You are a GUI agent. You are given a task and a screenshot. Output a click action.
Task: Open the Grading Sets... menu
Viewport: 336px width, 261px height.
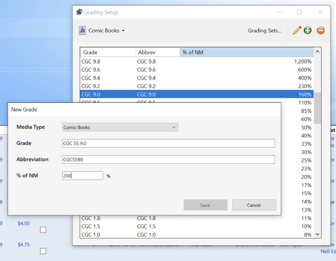pyautogui.click(x=264, y=31)
